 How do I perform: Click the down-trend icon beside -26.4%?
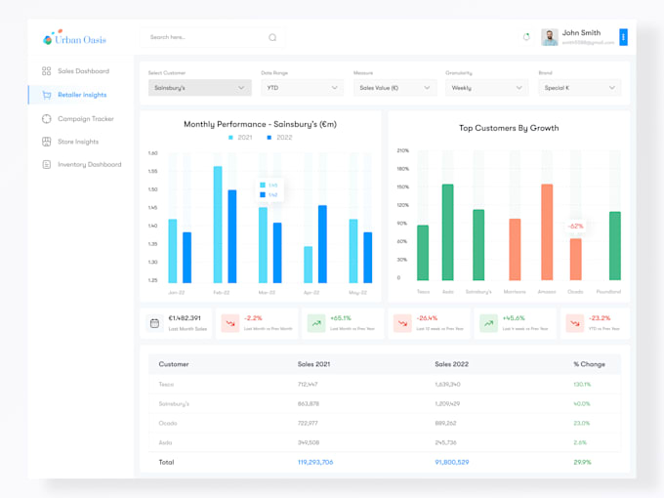402,323
